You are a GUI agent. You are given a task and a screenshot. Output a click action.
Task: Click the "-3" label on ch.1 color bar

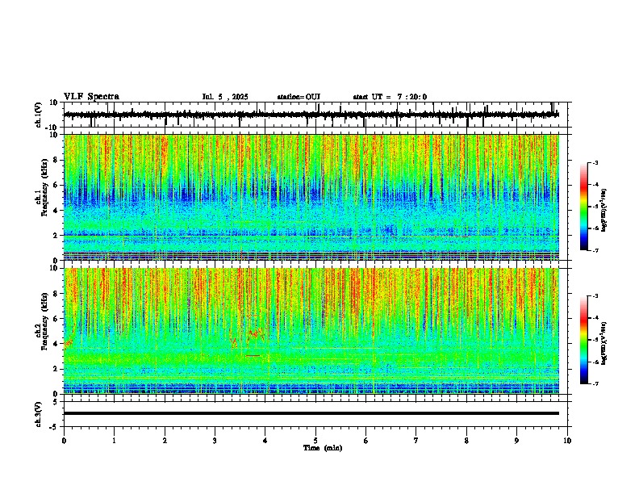point(595,162)
